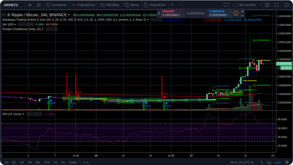Toggle the log price scale
This screenshot has height=165, width=293.
pos(269,162)
